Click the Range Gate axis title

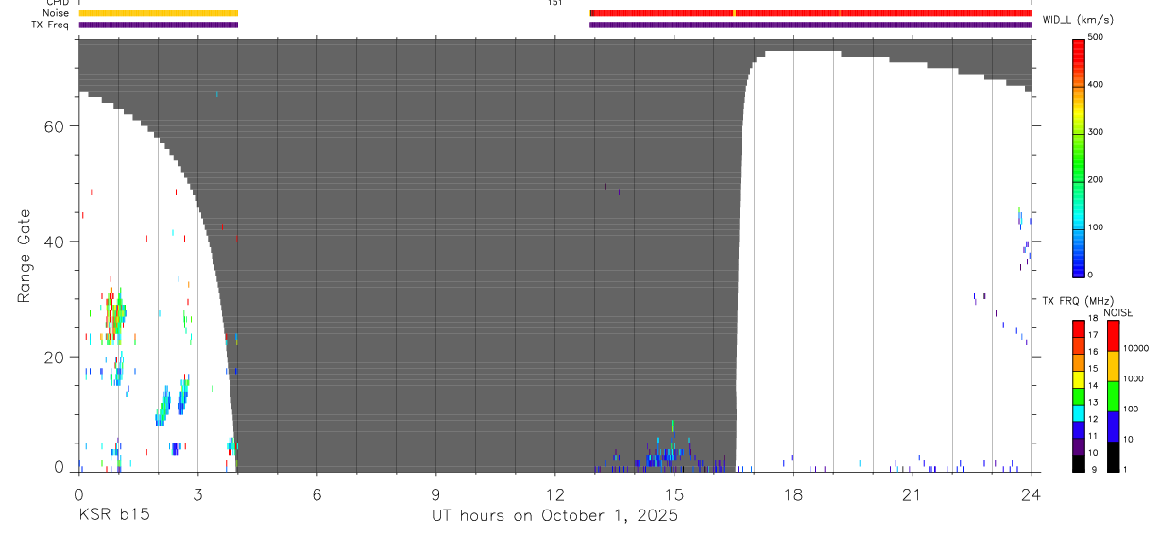(24, 257)
